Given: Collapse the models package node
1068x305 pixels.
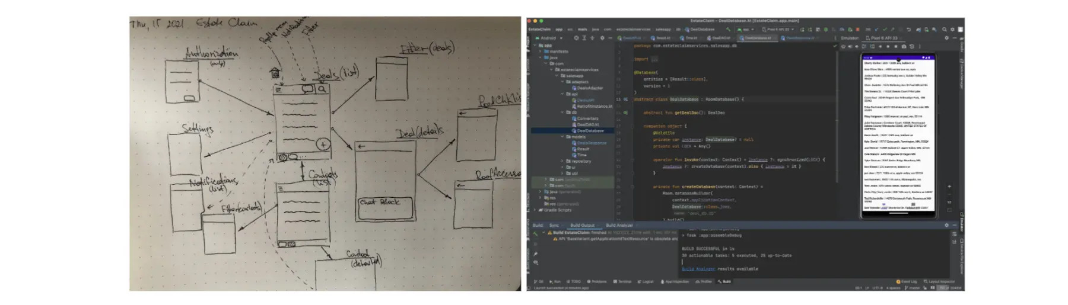Looking at the screenshot, I should (x=562, y=137).
